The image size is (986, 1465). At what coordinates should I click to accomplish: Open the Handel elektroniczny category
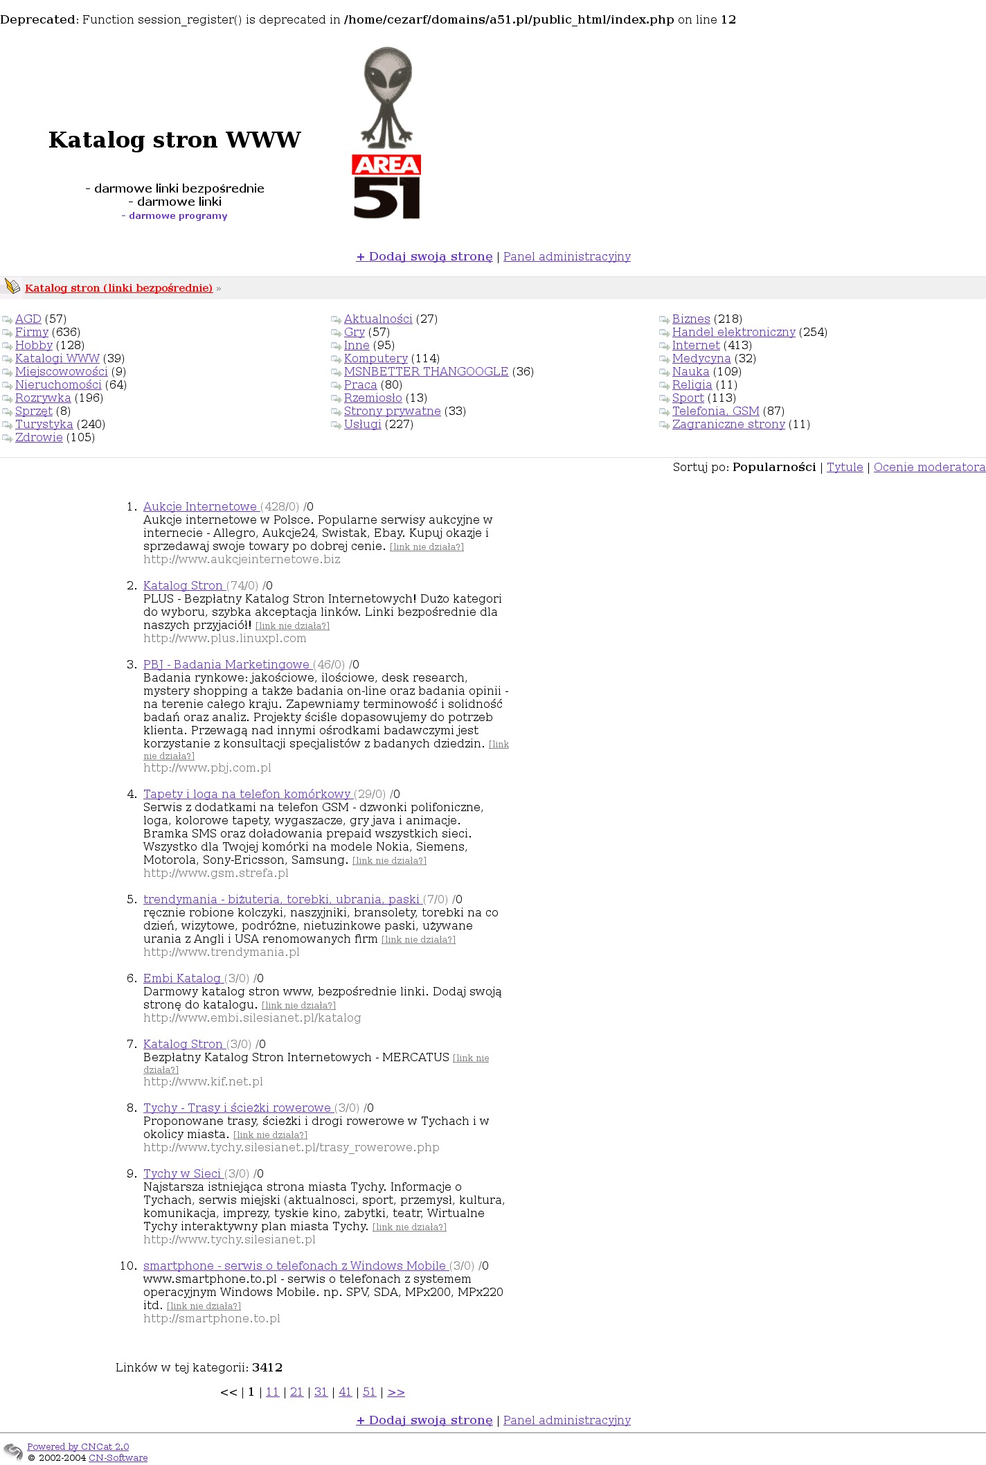733,332
